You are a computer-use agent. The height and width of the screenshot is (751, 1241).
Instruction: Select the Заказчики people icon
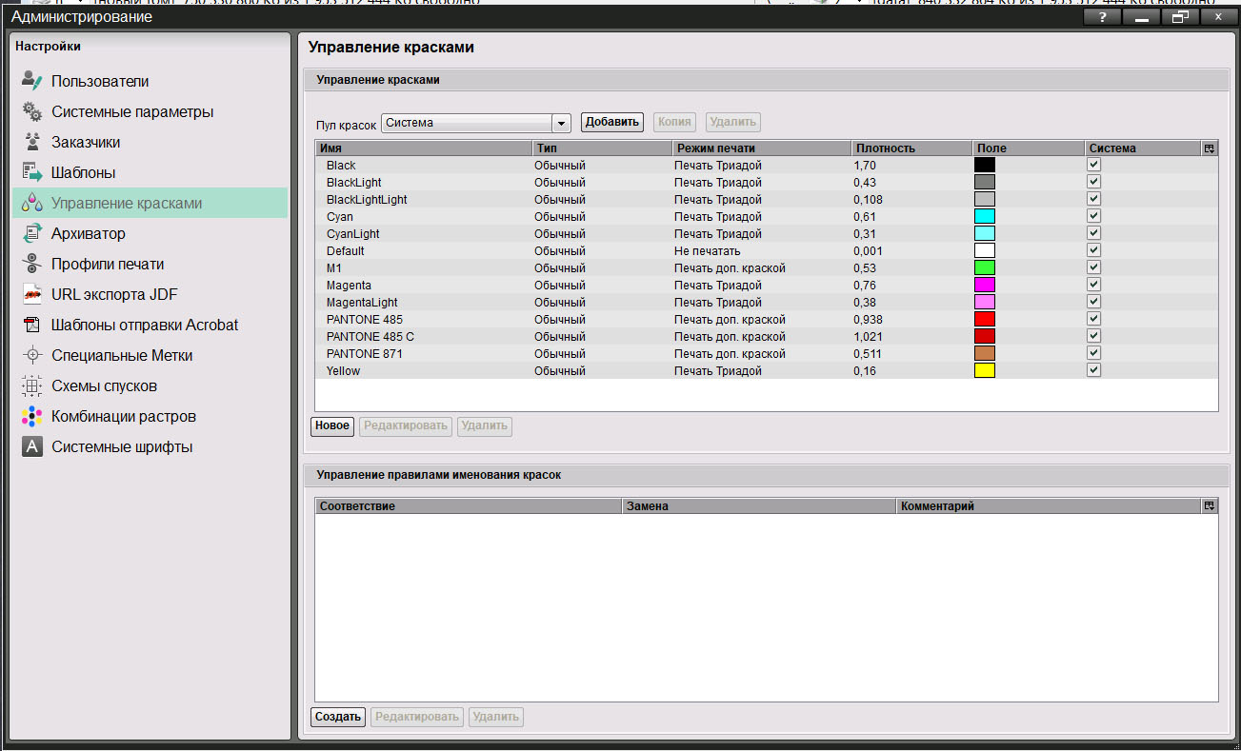[32, 142]
